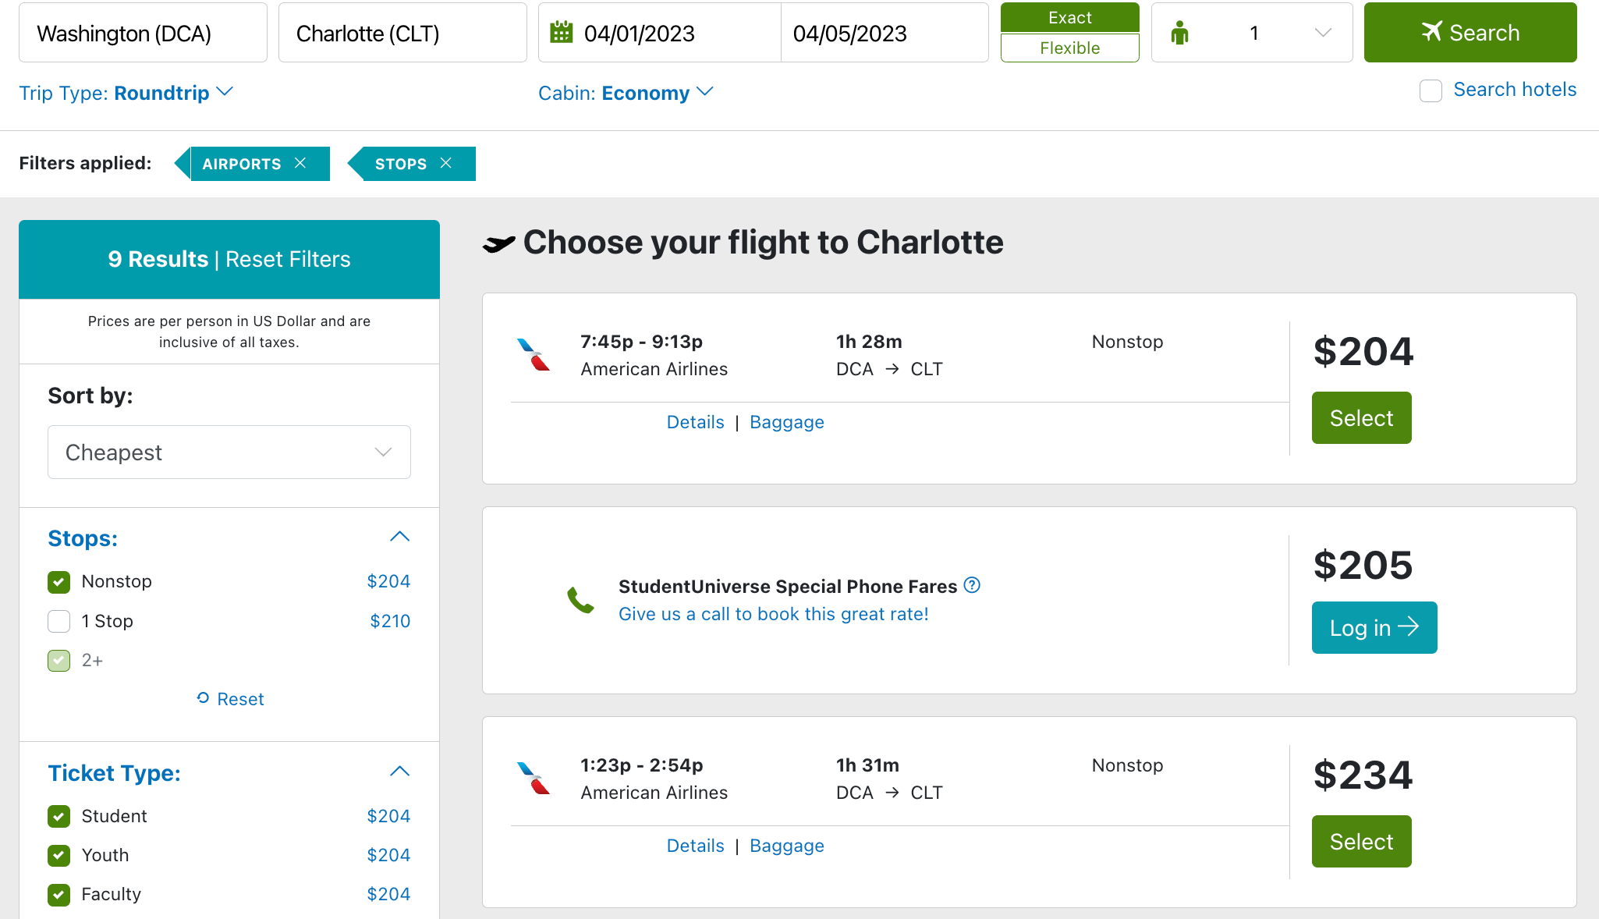Select the $204 American Airlines flight
Viewport: 1599px width, 919px height.
1361,418
